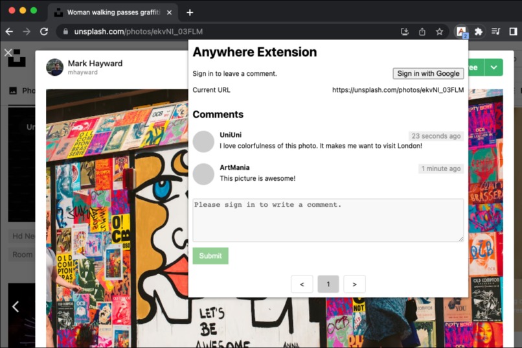
Task: Click the green Submit button
Action: tap(210, 256)
